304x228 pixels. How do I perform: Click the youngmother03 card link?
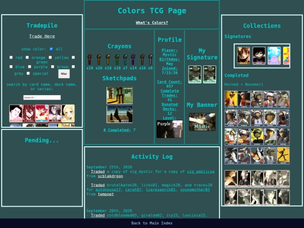pyautogui.click(x=195, y=190)
